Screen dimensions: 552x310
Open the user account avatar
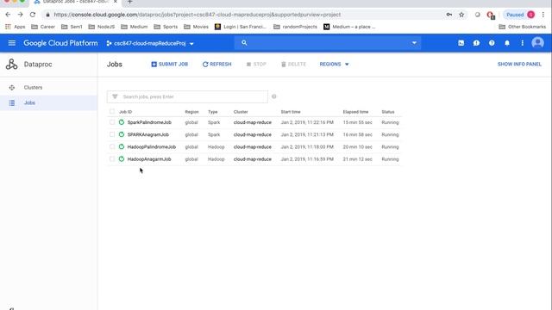pos(537,43)
